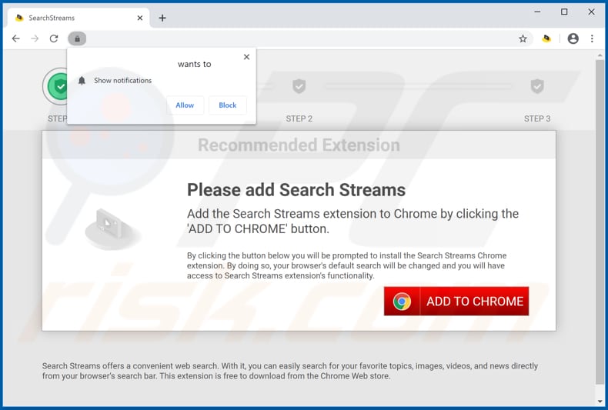Click the Step 2 shield icon
Screen dimensions: 608x410
[299, 86]
